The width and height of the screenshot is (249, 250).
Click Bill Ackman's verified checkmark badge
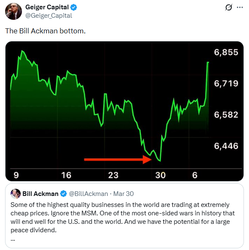pos(64,194)
